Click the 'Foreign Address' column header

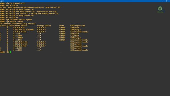[x=44, y=26]
